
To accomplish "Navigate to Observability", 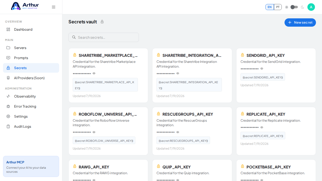I will [31, 96].
